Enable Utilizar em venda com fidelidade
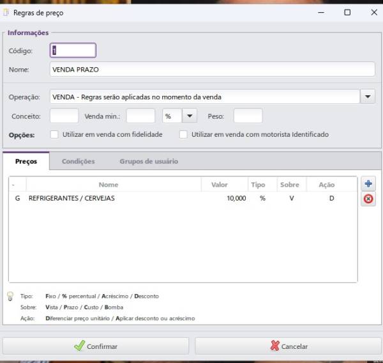This screenshot has width=383, height=363. click(54, 135)
